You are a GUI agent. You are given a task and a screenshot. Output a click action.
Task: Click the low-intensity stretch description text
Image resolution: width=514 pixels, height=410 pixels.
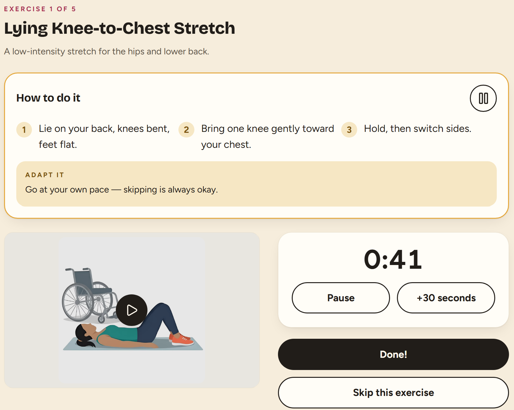[x=106, y=51]
